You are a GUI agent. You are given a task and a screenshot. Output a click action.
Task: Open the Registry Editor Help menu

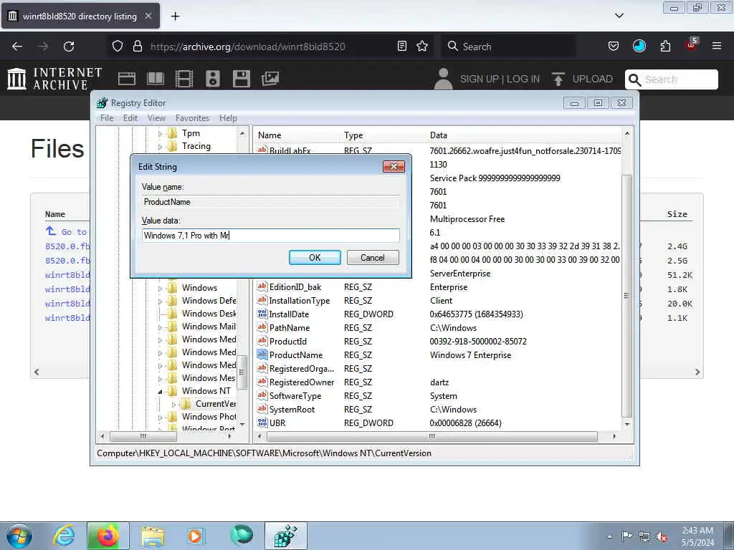pyautogui.click(x=228, y=118)
